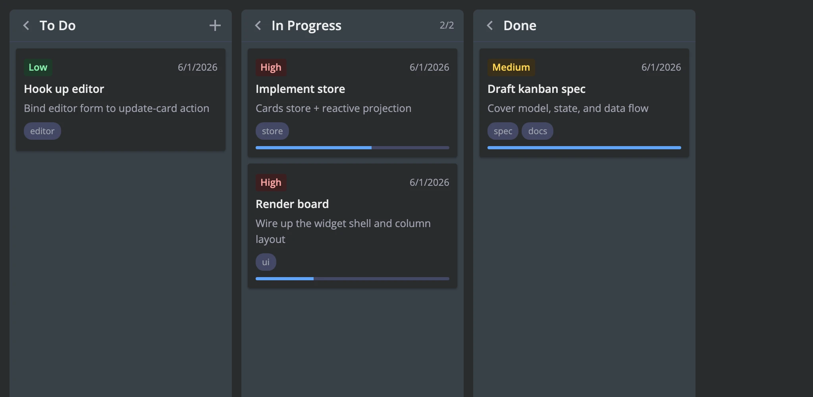The image size is (813, 397).
Task: Click date on Draft kanban spec card
Action: point(661,67)
